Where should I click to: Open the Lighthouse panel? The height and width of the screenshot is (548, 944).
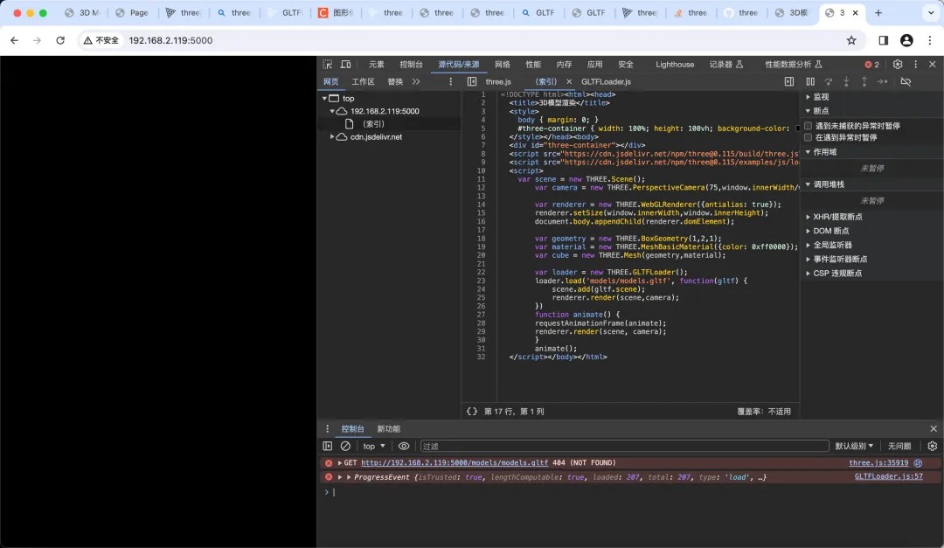674,65
